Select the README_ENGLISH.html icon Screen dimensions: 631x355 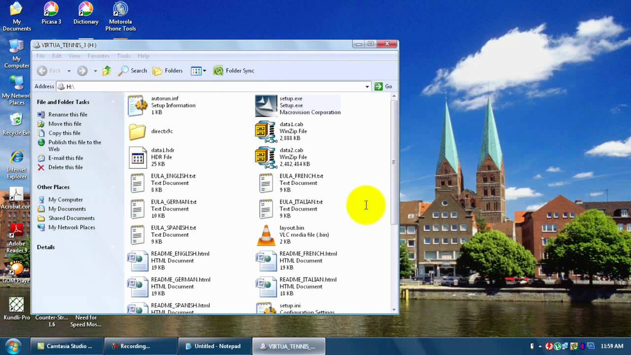pyautogui.click(x=138, y=261)
